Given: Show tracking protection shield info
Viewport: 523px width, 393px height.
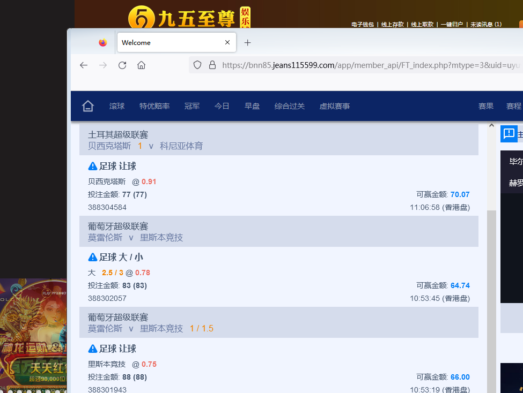Looking at the screenshot, I should pyautogui.click(x=197, y=65).
